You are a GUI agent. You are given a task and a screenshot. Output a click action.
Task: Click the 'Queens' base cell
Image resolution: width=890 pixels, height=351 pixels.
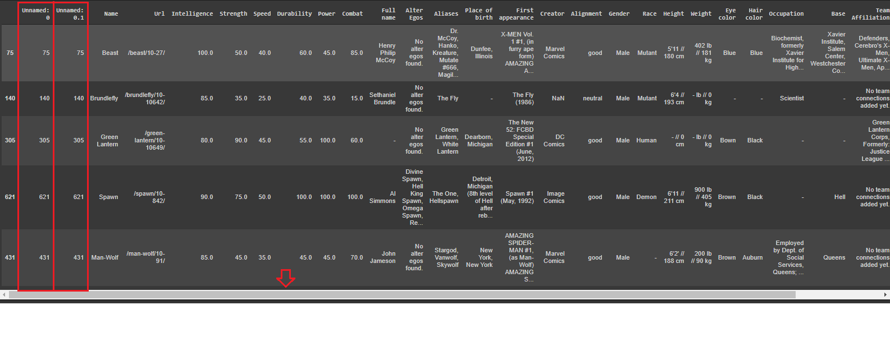coord(834,257)
